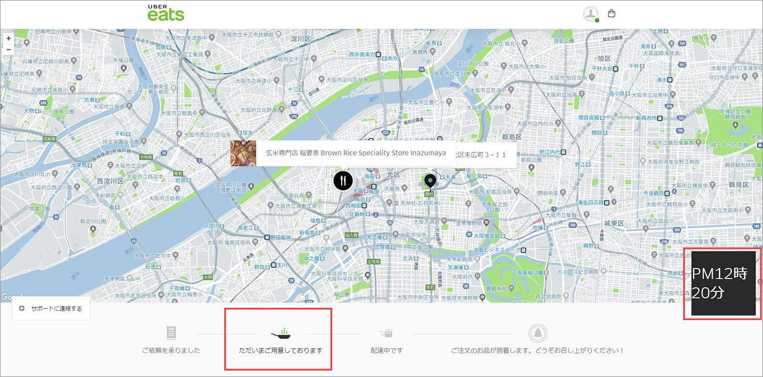763x377 pixels.
Task: Open the shopping bag cart icon
Action: click(x=612, y=13)
